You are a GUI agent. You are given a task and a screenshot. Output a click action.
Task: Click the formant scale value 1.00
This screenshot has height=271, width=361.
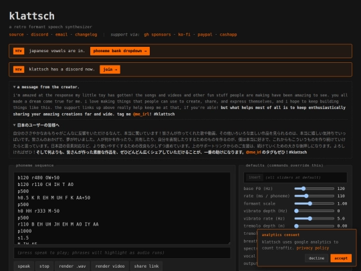(342, 203)
